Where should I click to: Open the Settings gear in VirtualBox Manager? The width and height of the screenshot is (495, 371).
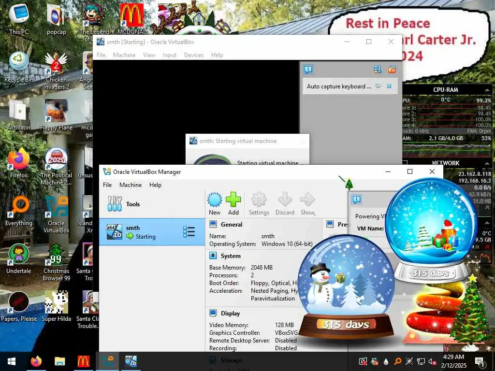pos(259,204)
